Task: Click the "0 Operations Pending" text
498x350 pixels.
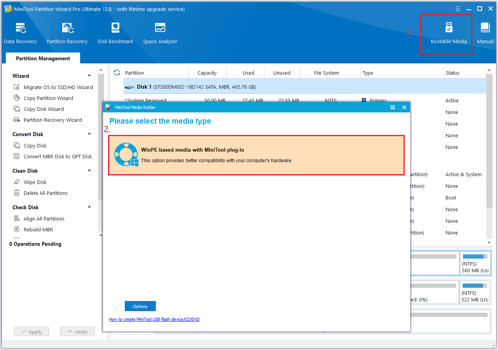Action: point(35,244)
